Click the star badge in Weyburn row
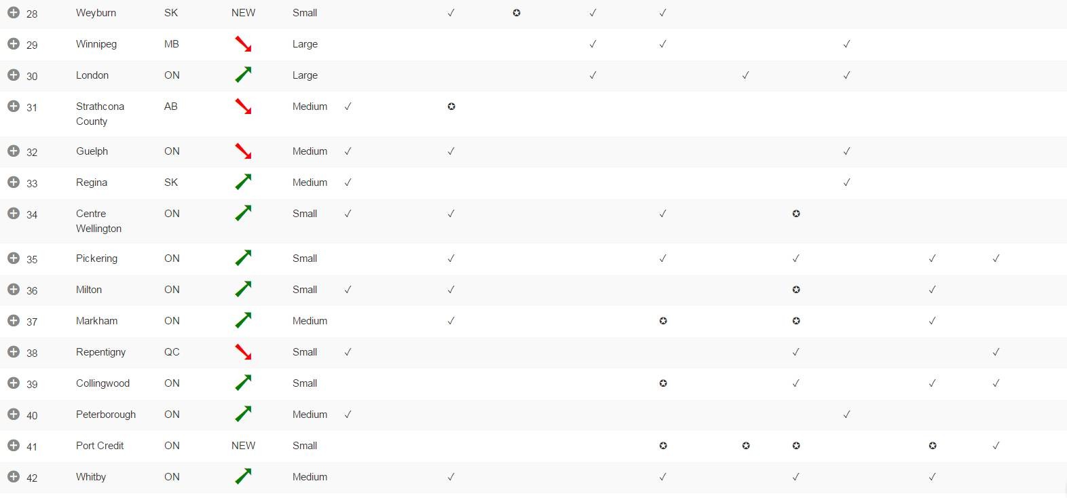 pos(517,13)
